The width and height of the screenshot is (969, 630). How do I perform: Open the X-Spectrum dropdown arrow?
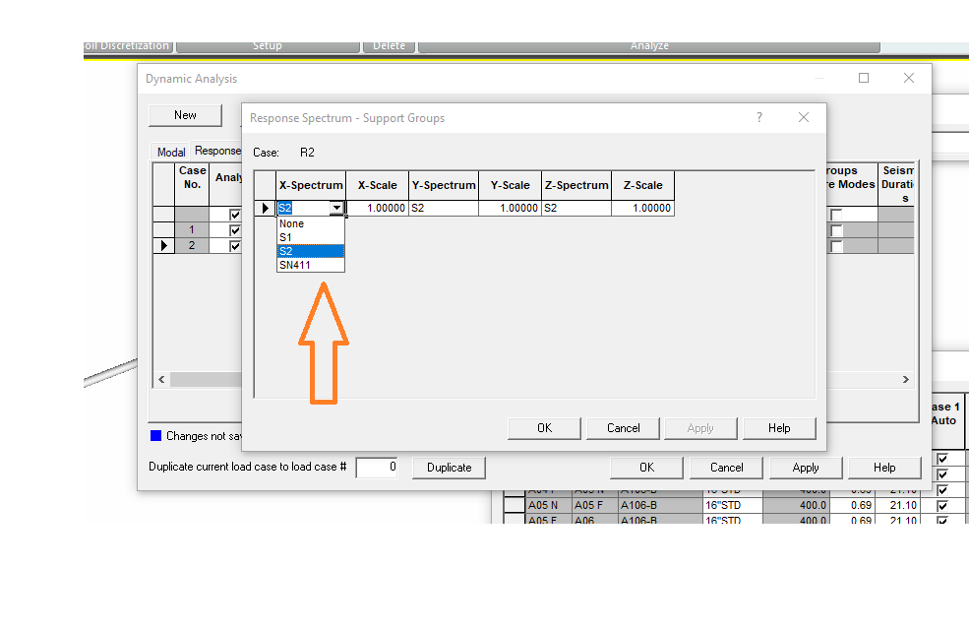pyautogui.click(x=336, y=209)
